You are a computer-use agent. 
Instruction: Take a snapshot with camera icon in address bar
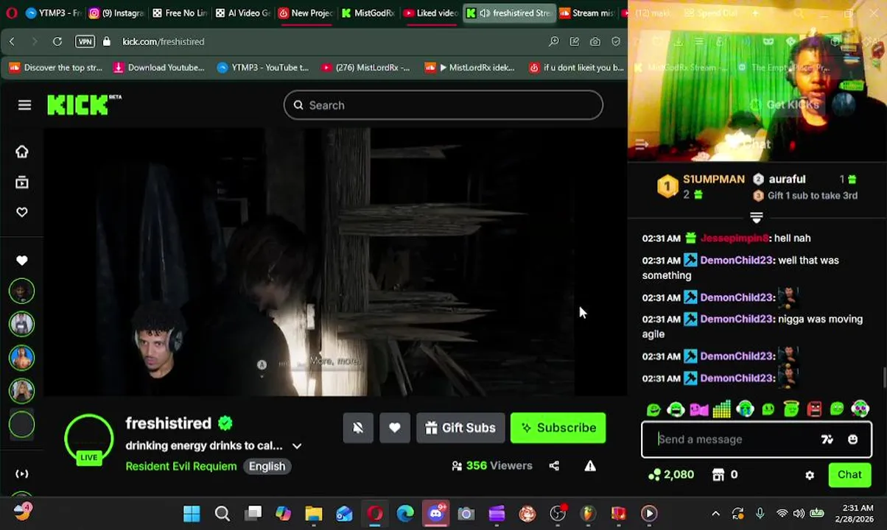(595, 42)
